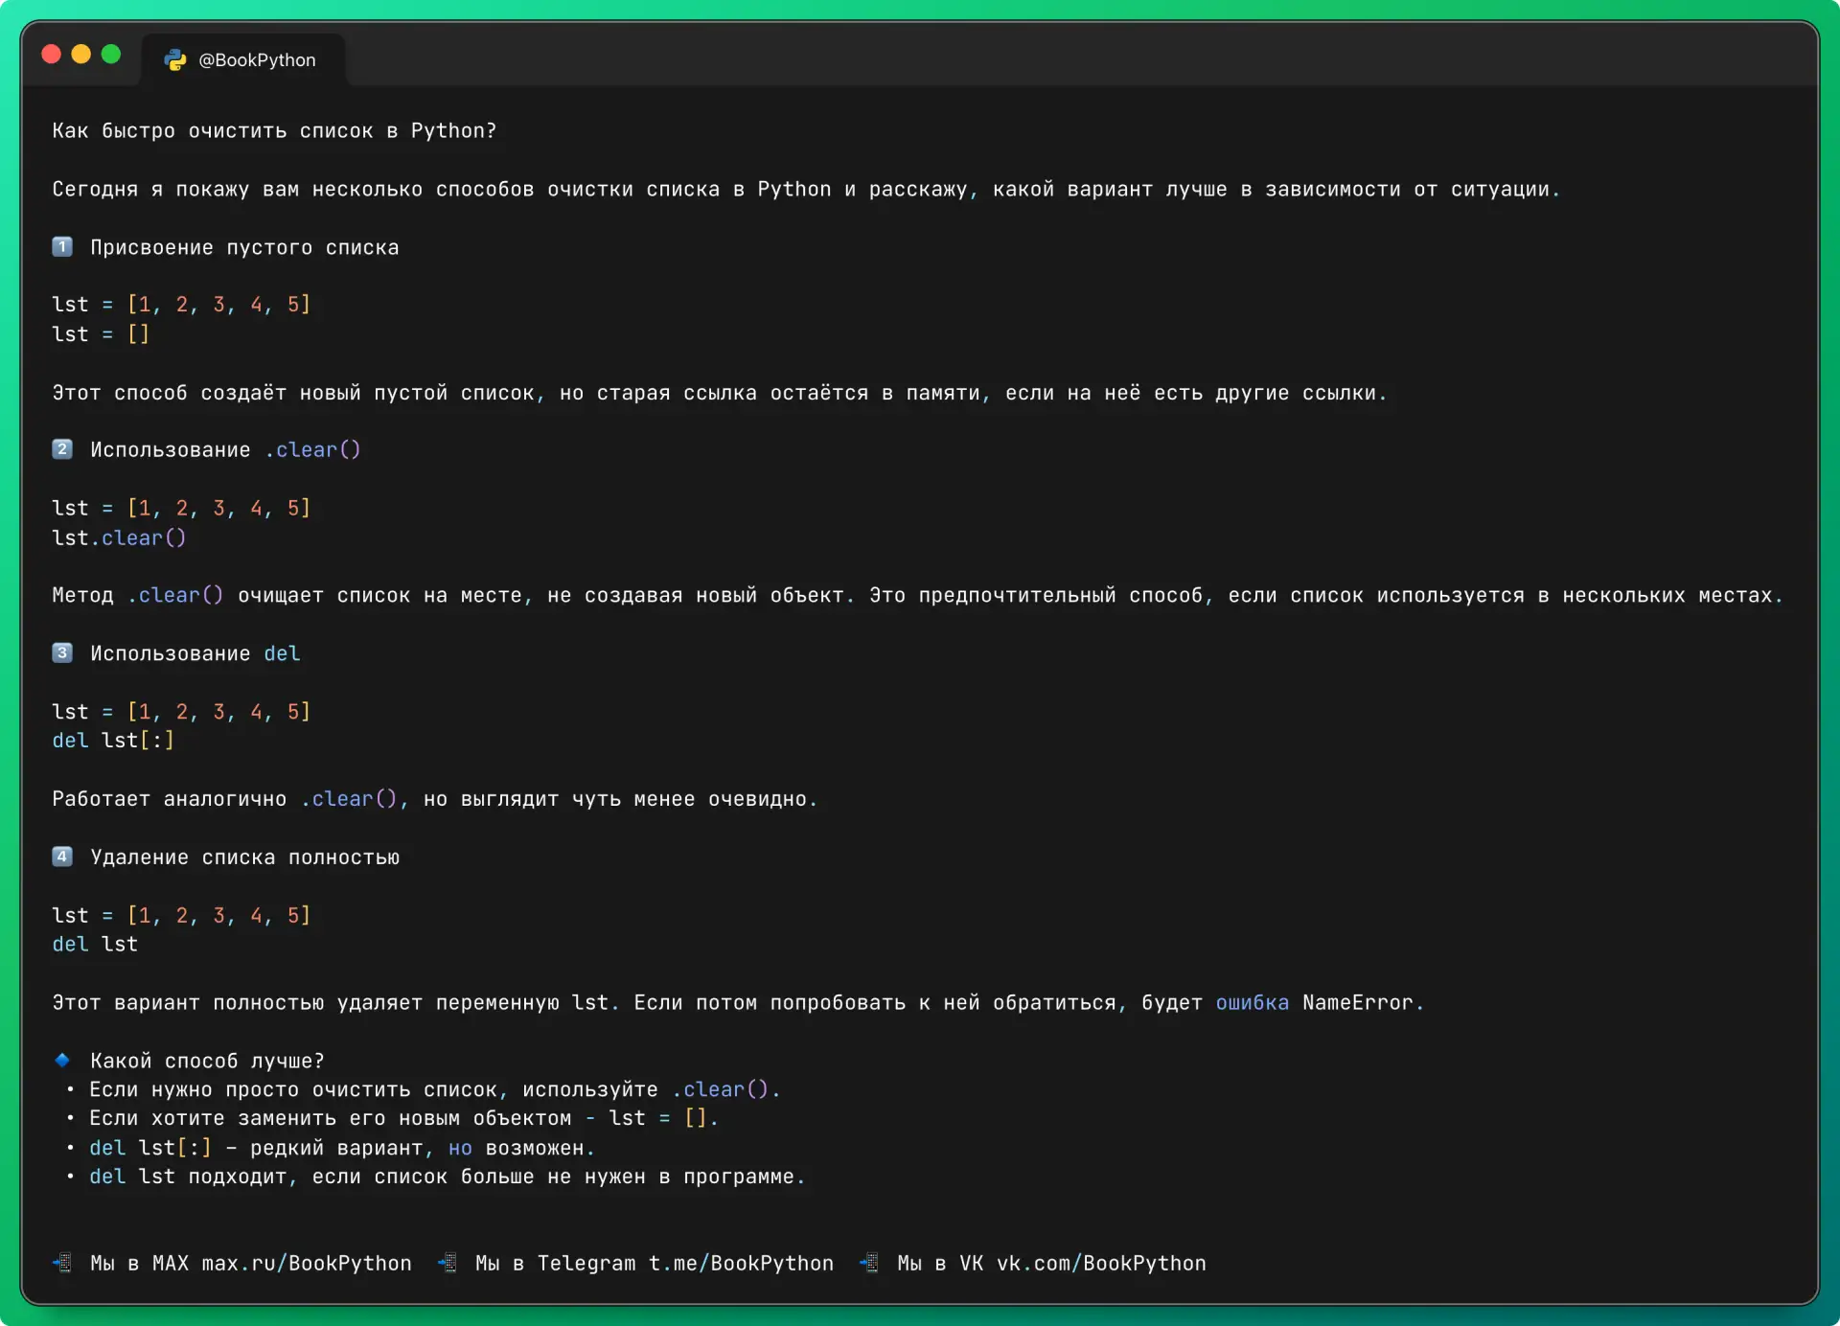Open the max.ru/BookPython link
Screen dimensions: 1840x1326
point(307,1264)
